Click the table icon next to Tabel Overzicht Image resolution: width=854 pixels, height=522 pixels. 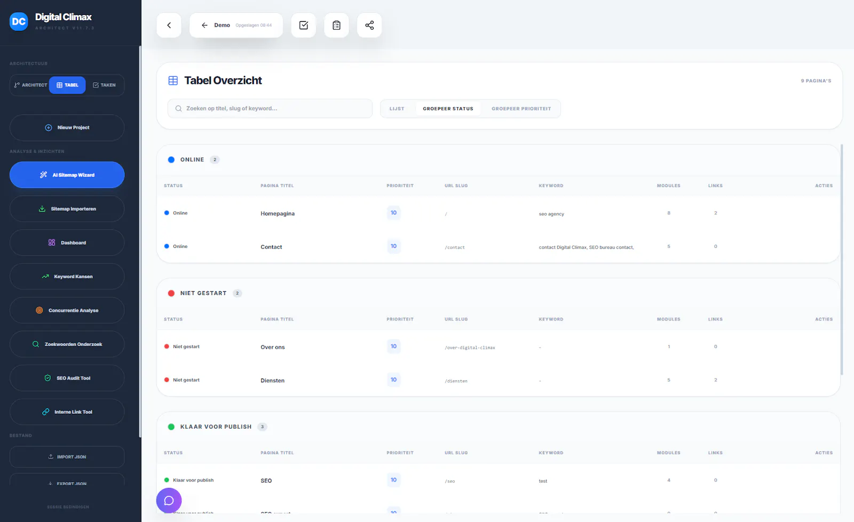click(x=173, y=81)
